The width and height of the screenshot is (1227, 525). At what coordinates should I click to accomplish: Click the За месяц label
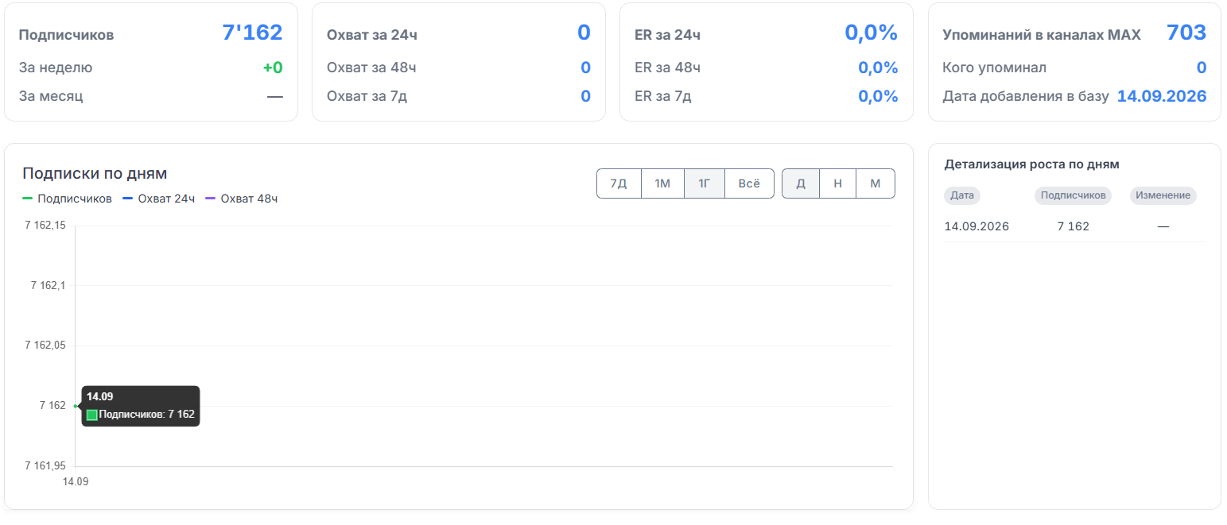tap(51, 97)
